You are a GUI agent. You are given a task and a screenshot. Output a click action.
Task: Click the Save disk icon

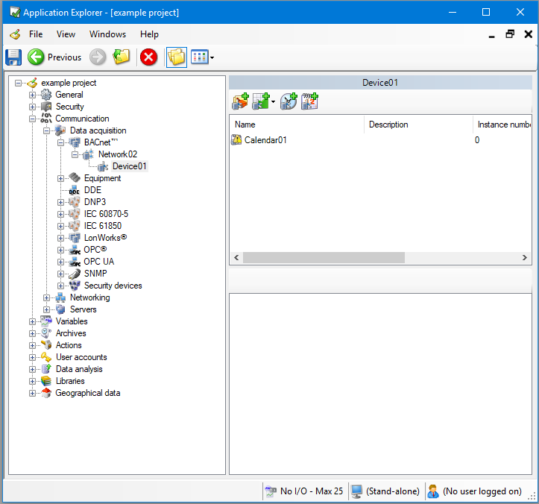(x=13, y=57)
